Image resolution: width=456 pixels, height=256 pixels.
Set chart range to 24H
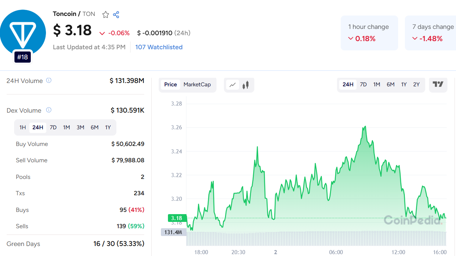[x=348, y=84]
